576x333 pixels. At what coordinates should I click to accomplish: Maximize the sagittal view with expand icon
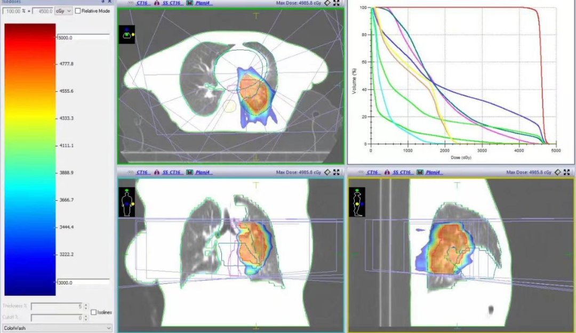(567, 172)
